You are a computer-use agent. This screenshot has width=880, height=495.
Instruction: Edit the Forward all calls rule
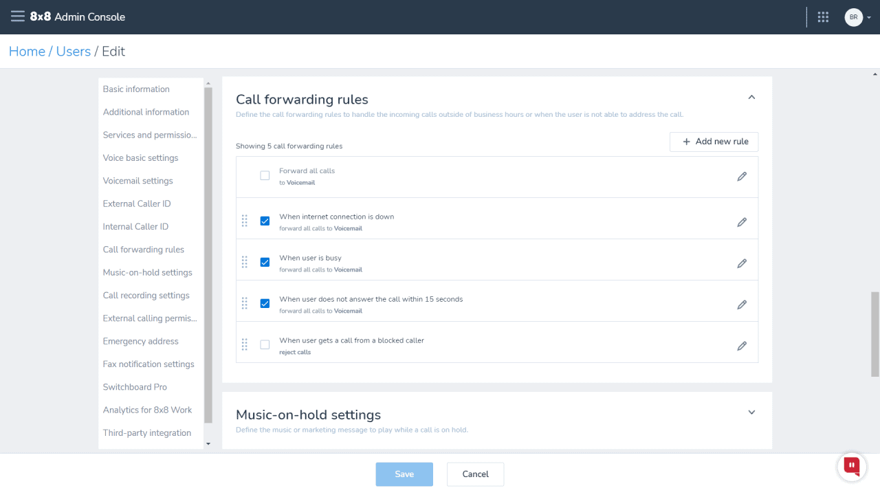click(x=742, y=176)
